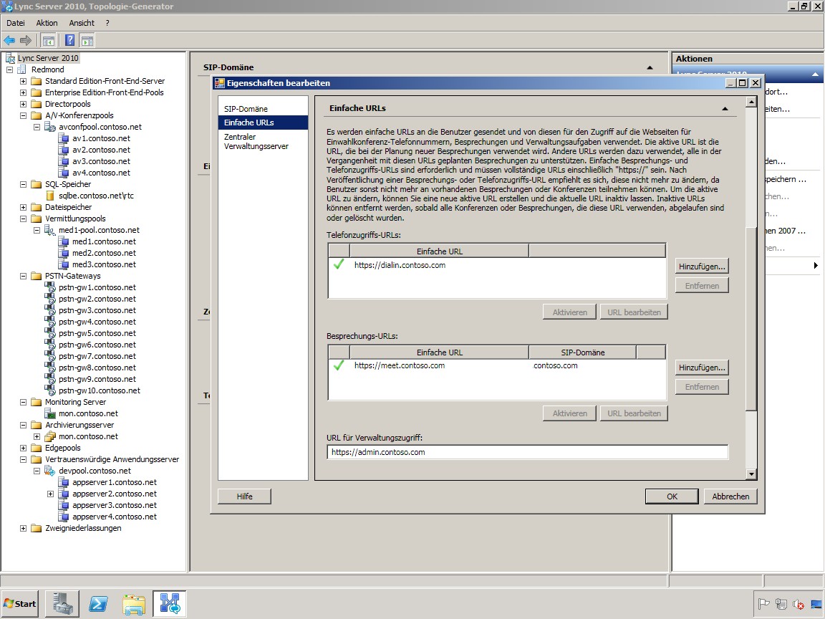825x619 pixels.
Task: Select the sqlbe.contoso.net\rtc database icon
Action: point(50,196)
